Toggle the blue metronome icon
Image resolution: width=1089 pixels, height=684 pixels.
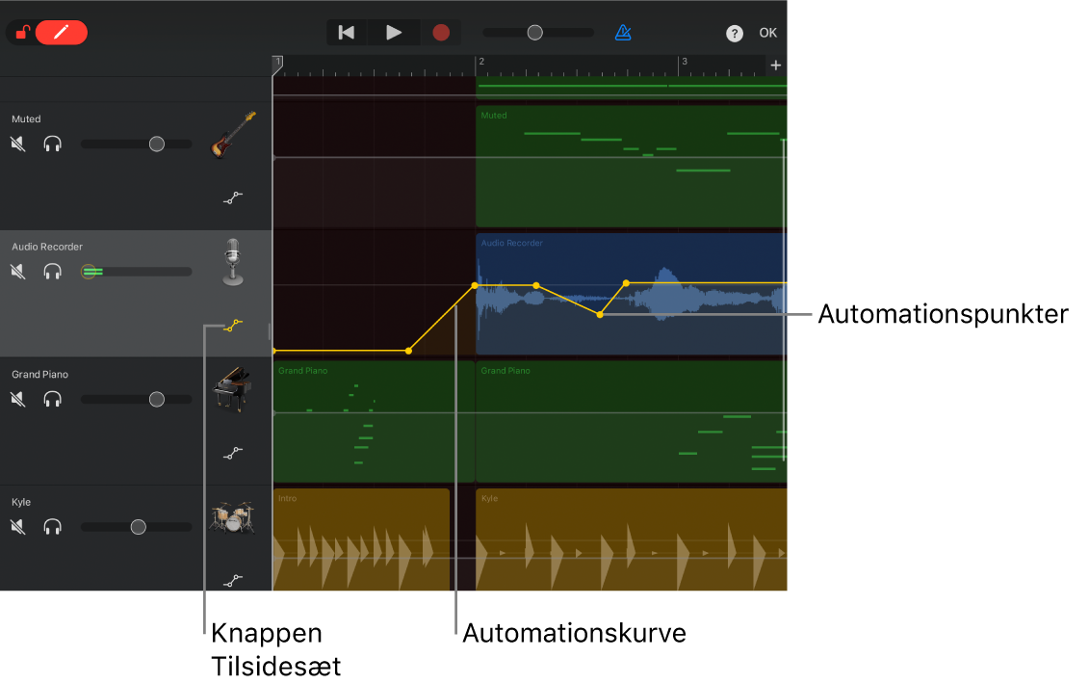(x=623, y=33)
